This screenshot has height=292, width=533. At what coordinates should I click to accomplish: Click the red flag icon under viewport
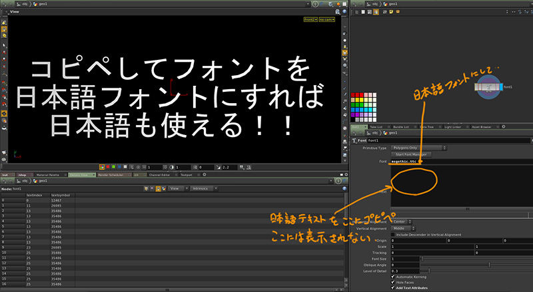pyautogui.click(x=108, y=167)
